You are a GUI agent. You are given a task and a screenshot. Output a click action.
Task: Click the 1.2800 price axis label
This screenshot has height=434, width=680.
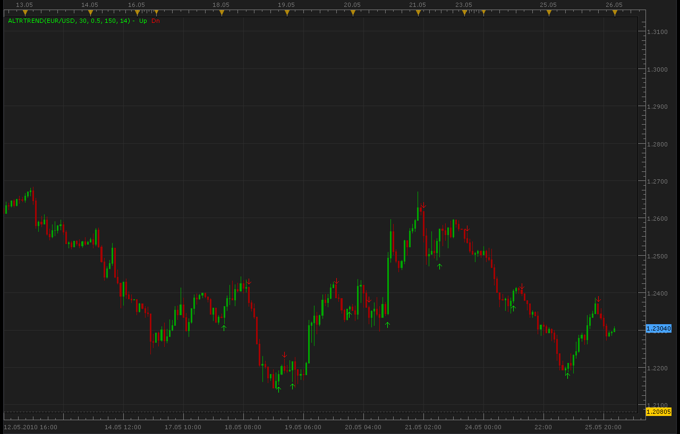657,144
